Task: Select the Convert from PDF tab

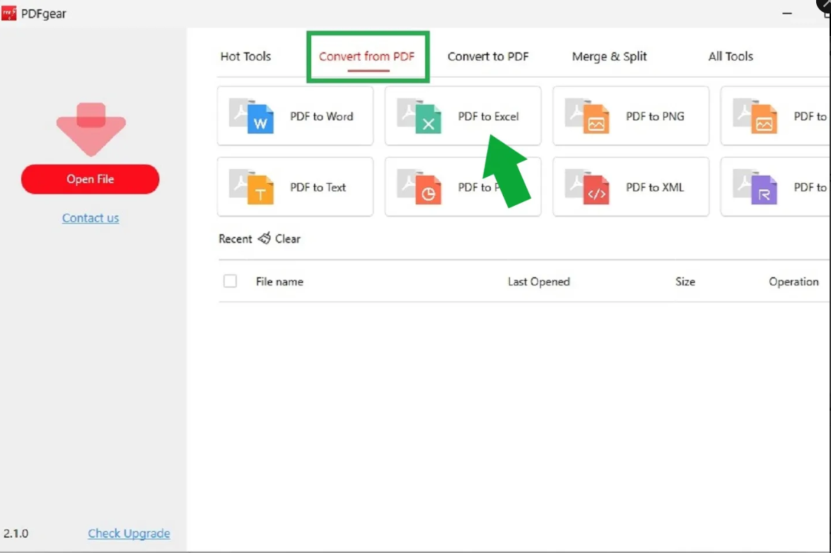Action: [367, 56]
